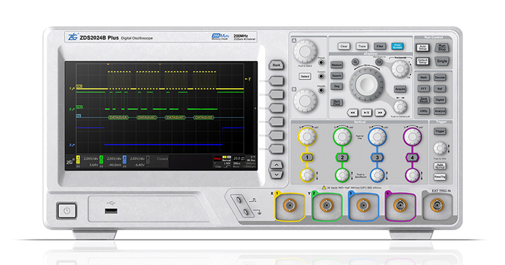Toggle the Auto/Normal trigger mode button
The height and width of the screenshot is (265, 505).
(440, 166)
